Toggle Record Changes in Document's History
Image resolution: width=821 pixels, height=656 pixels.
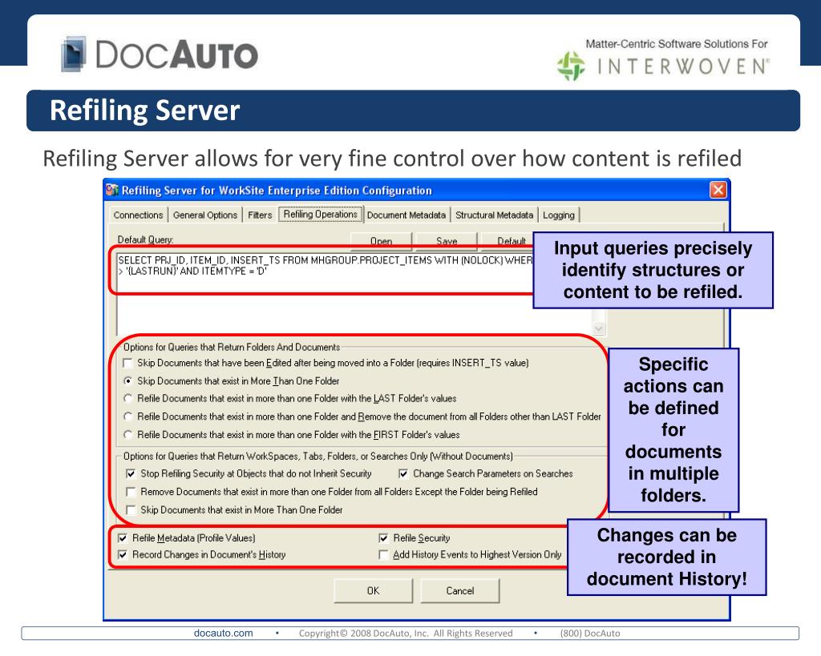point(123,555)
